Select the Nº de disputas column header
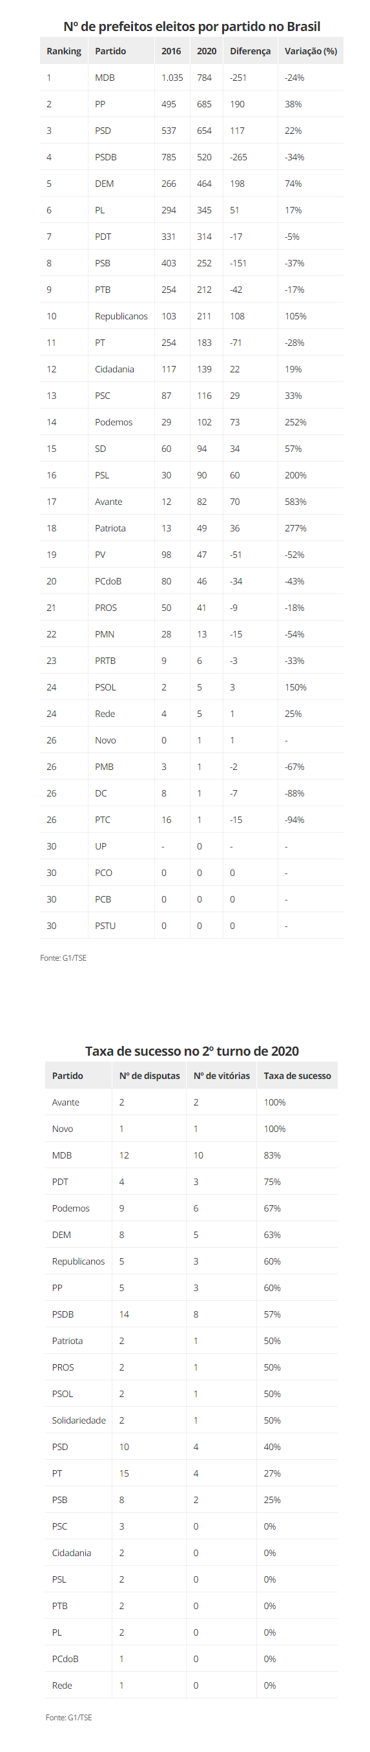 click(149, 1075)
